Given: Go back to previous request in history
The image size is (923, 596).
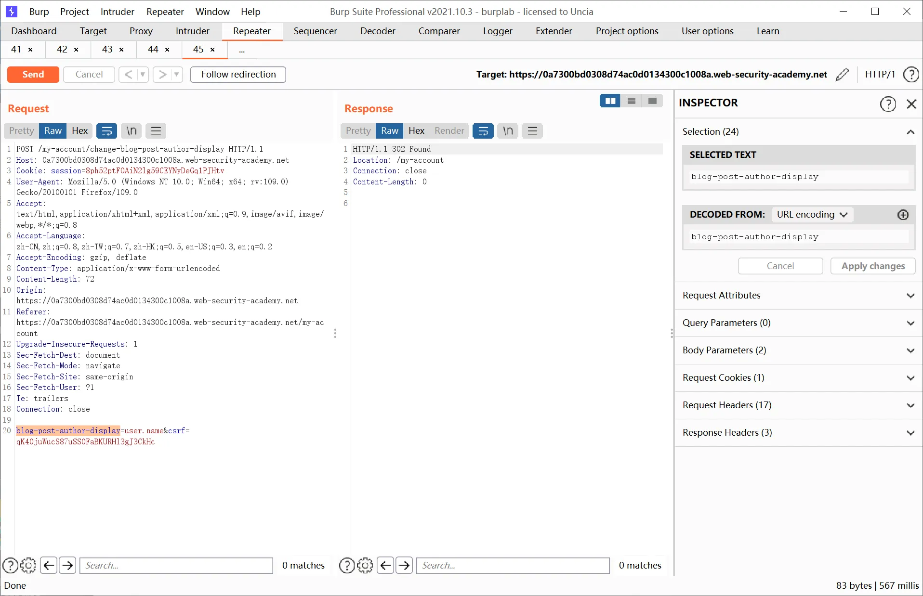Looking at the screenshot, I should (128, 75).
